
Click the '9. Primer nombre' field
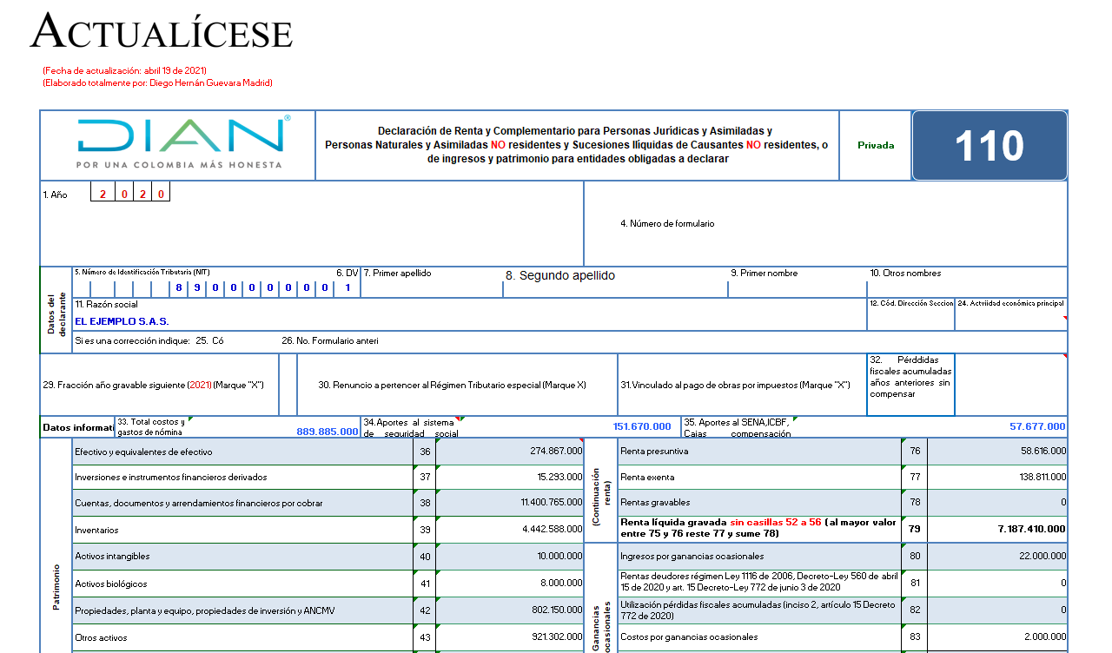(x=798, y=282)
